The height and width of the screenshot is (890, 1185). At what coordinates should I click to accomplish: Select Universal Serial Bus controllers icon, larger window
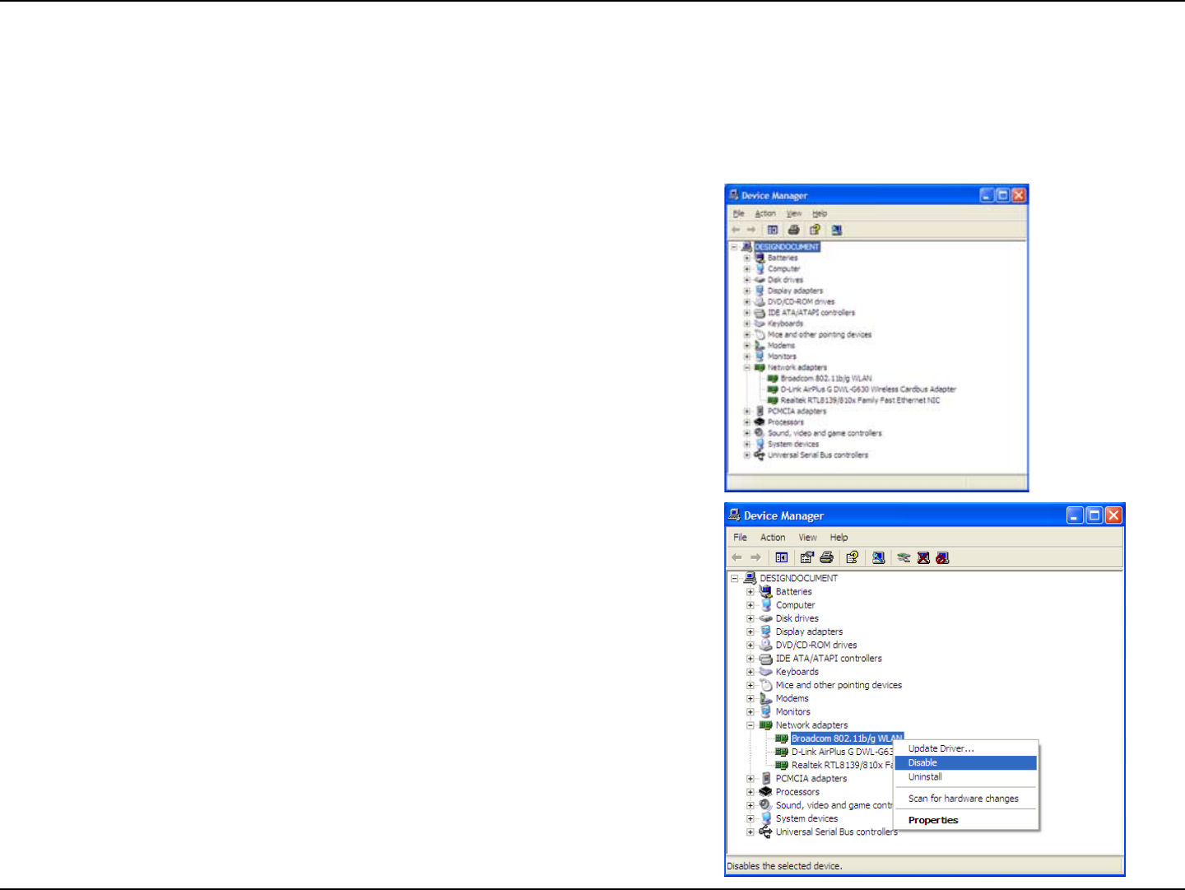(766, 832)
